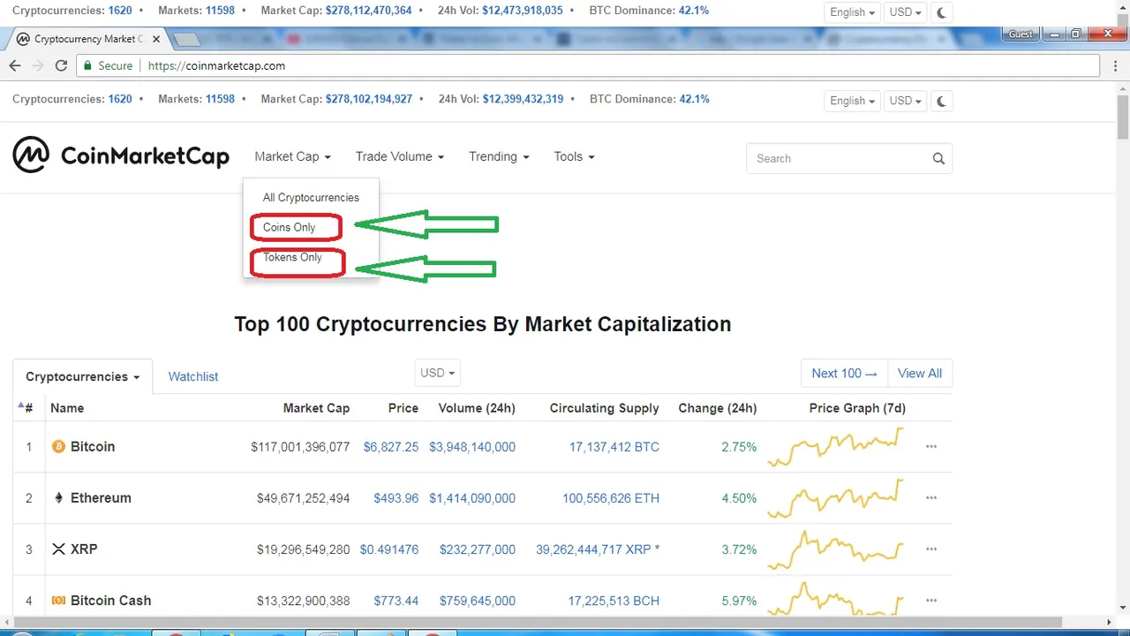Open the USD dropdown above the table
This screenshot has height=636, width=1130.
pyautogui.click(x=437, y=373)
